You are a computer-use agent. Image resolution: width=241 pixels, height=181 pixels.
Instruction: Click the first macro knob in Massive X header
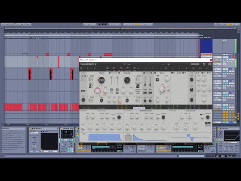(x=107, y=68)
